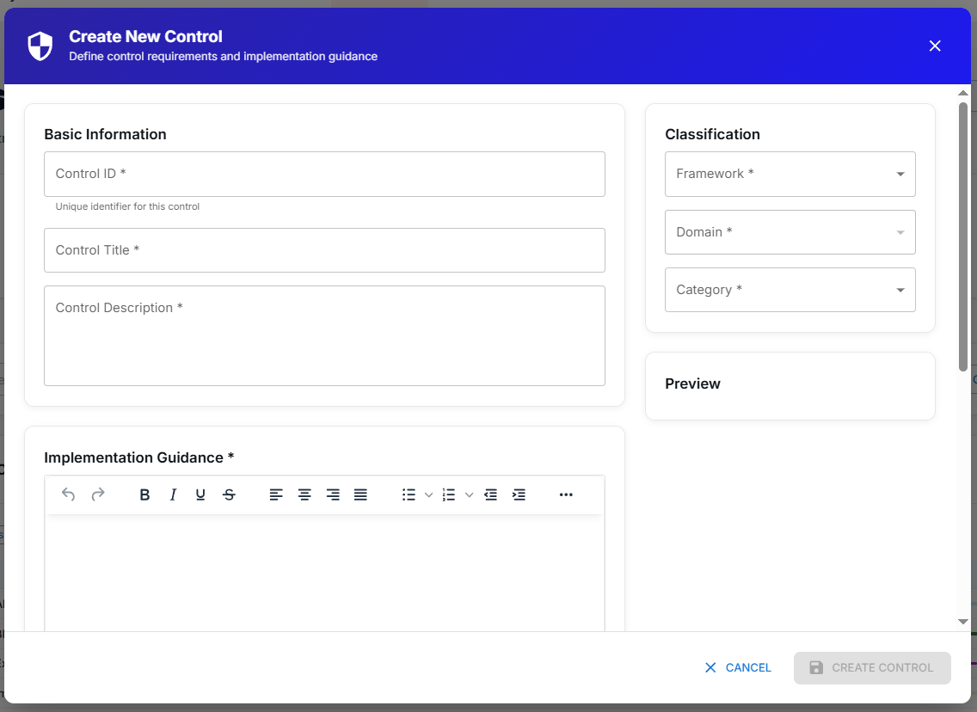Image resolution: width=977 pixels, height=712 pixels.
Task: Insert a numbered list
Action: [448, 494]
